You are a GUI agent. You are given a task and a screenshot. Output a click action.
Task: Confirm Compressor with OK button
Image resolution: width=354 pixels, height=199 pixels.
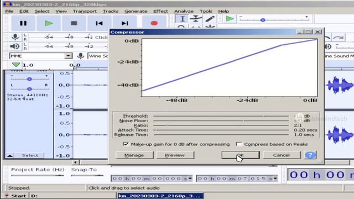241,155
